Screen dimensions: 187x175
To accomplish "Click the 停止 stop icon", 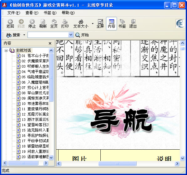I will tap(32, 23).
